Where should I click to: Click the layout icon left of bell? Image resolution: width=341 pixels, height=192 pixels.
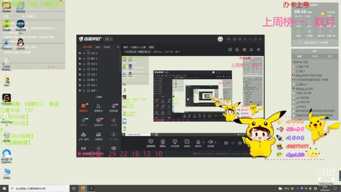click(244, 49)
